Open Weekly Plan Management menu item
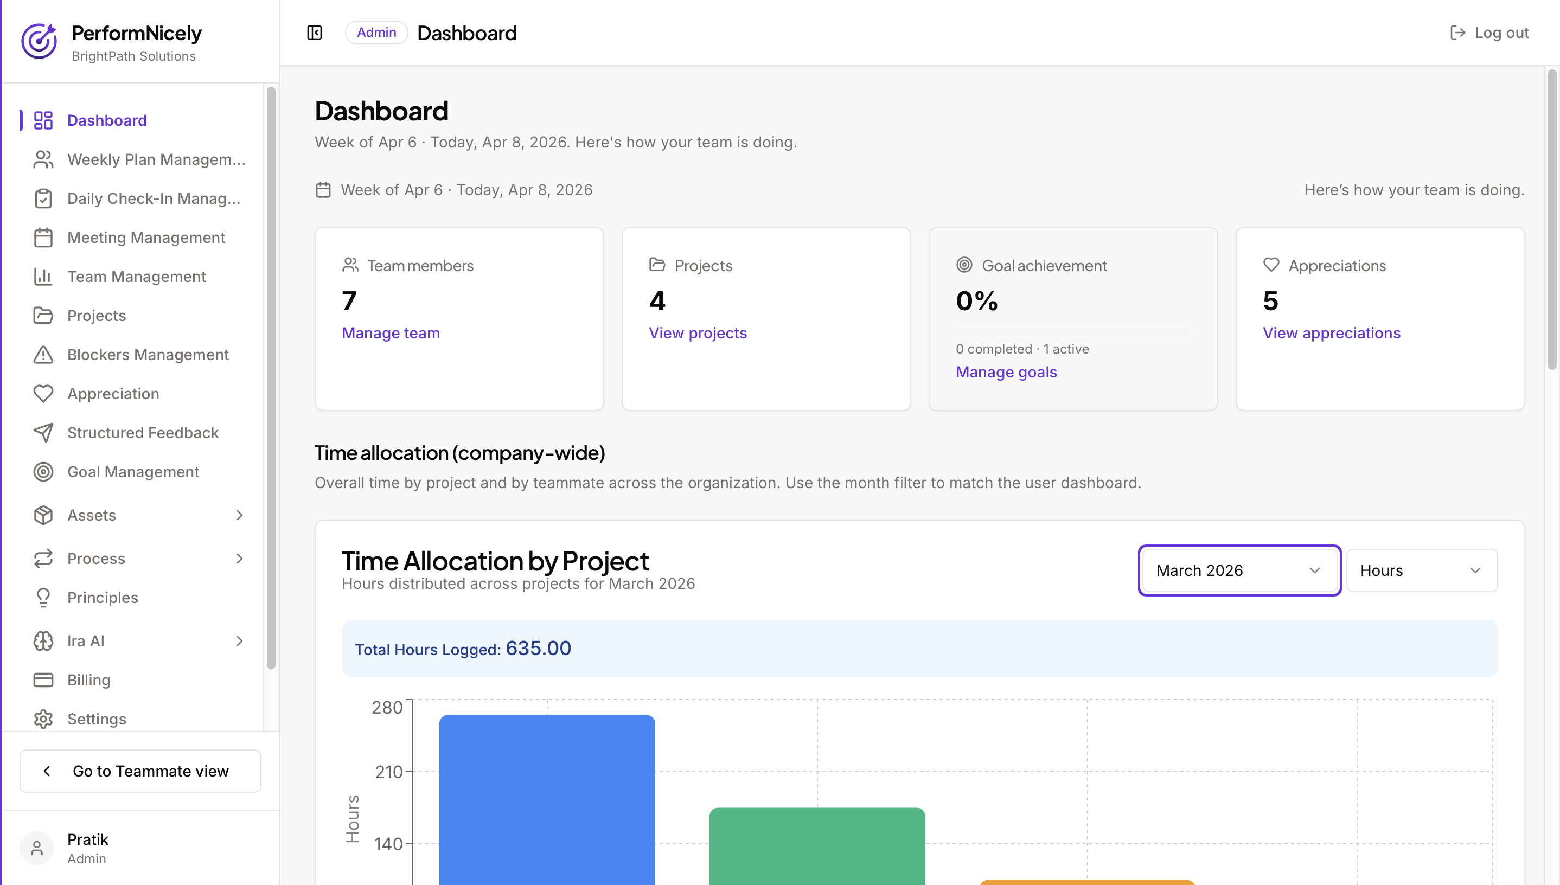 pos(156,159)
